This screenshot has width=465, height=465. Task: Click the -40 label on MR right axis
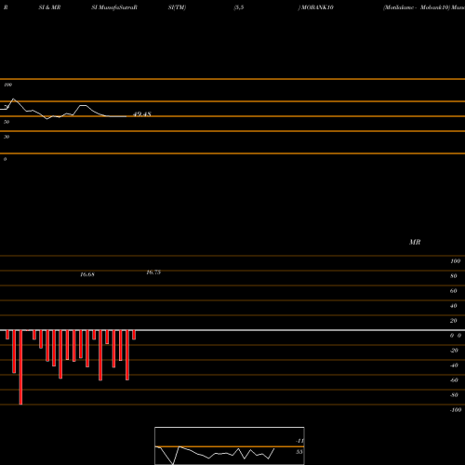454,365
